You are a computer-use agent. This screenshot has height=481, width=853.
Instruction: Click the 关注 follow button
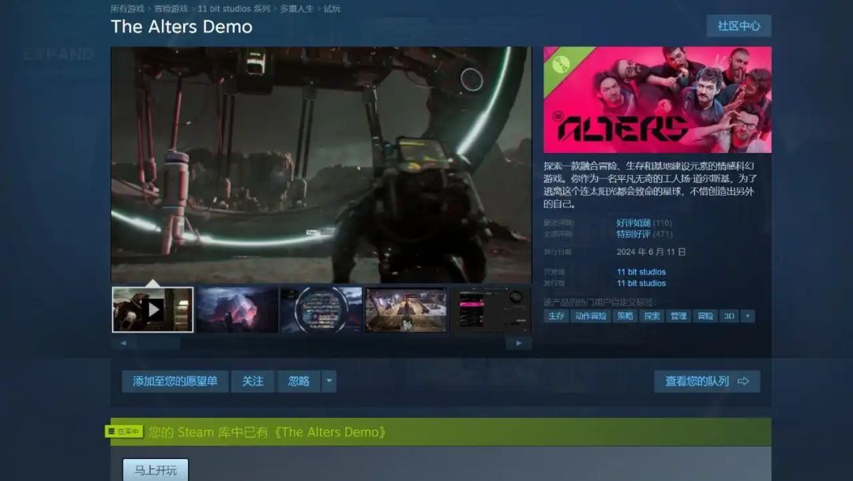[253, 381]
